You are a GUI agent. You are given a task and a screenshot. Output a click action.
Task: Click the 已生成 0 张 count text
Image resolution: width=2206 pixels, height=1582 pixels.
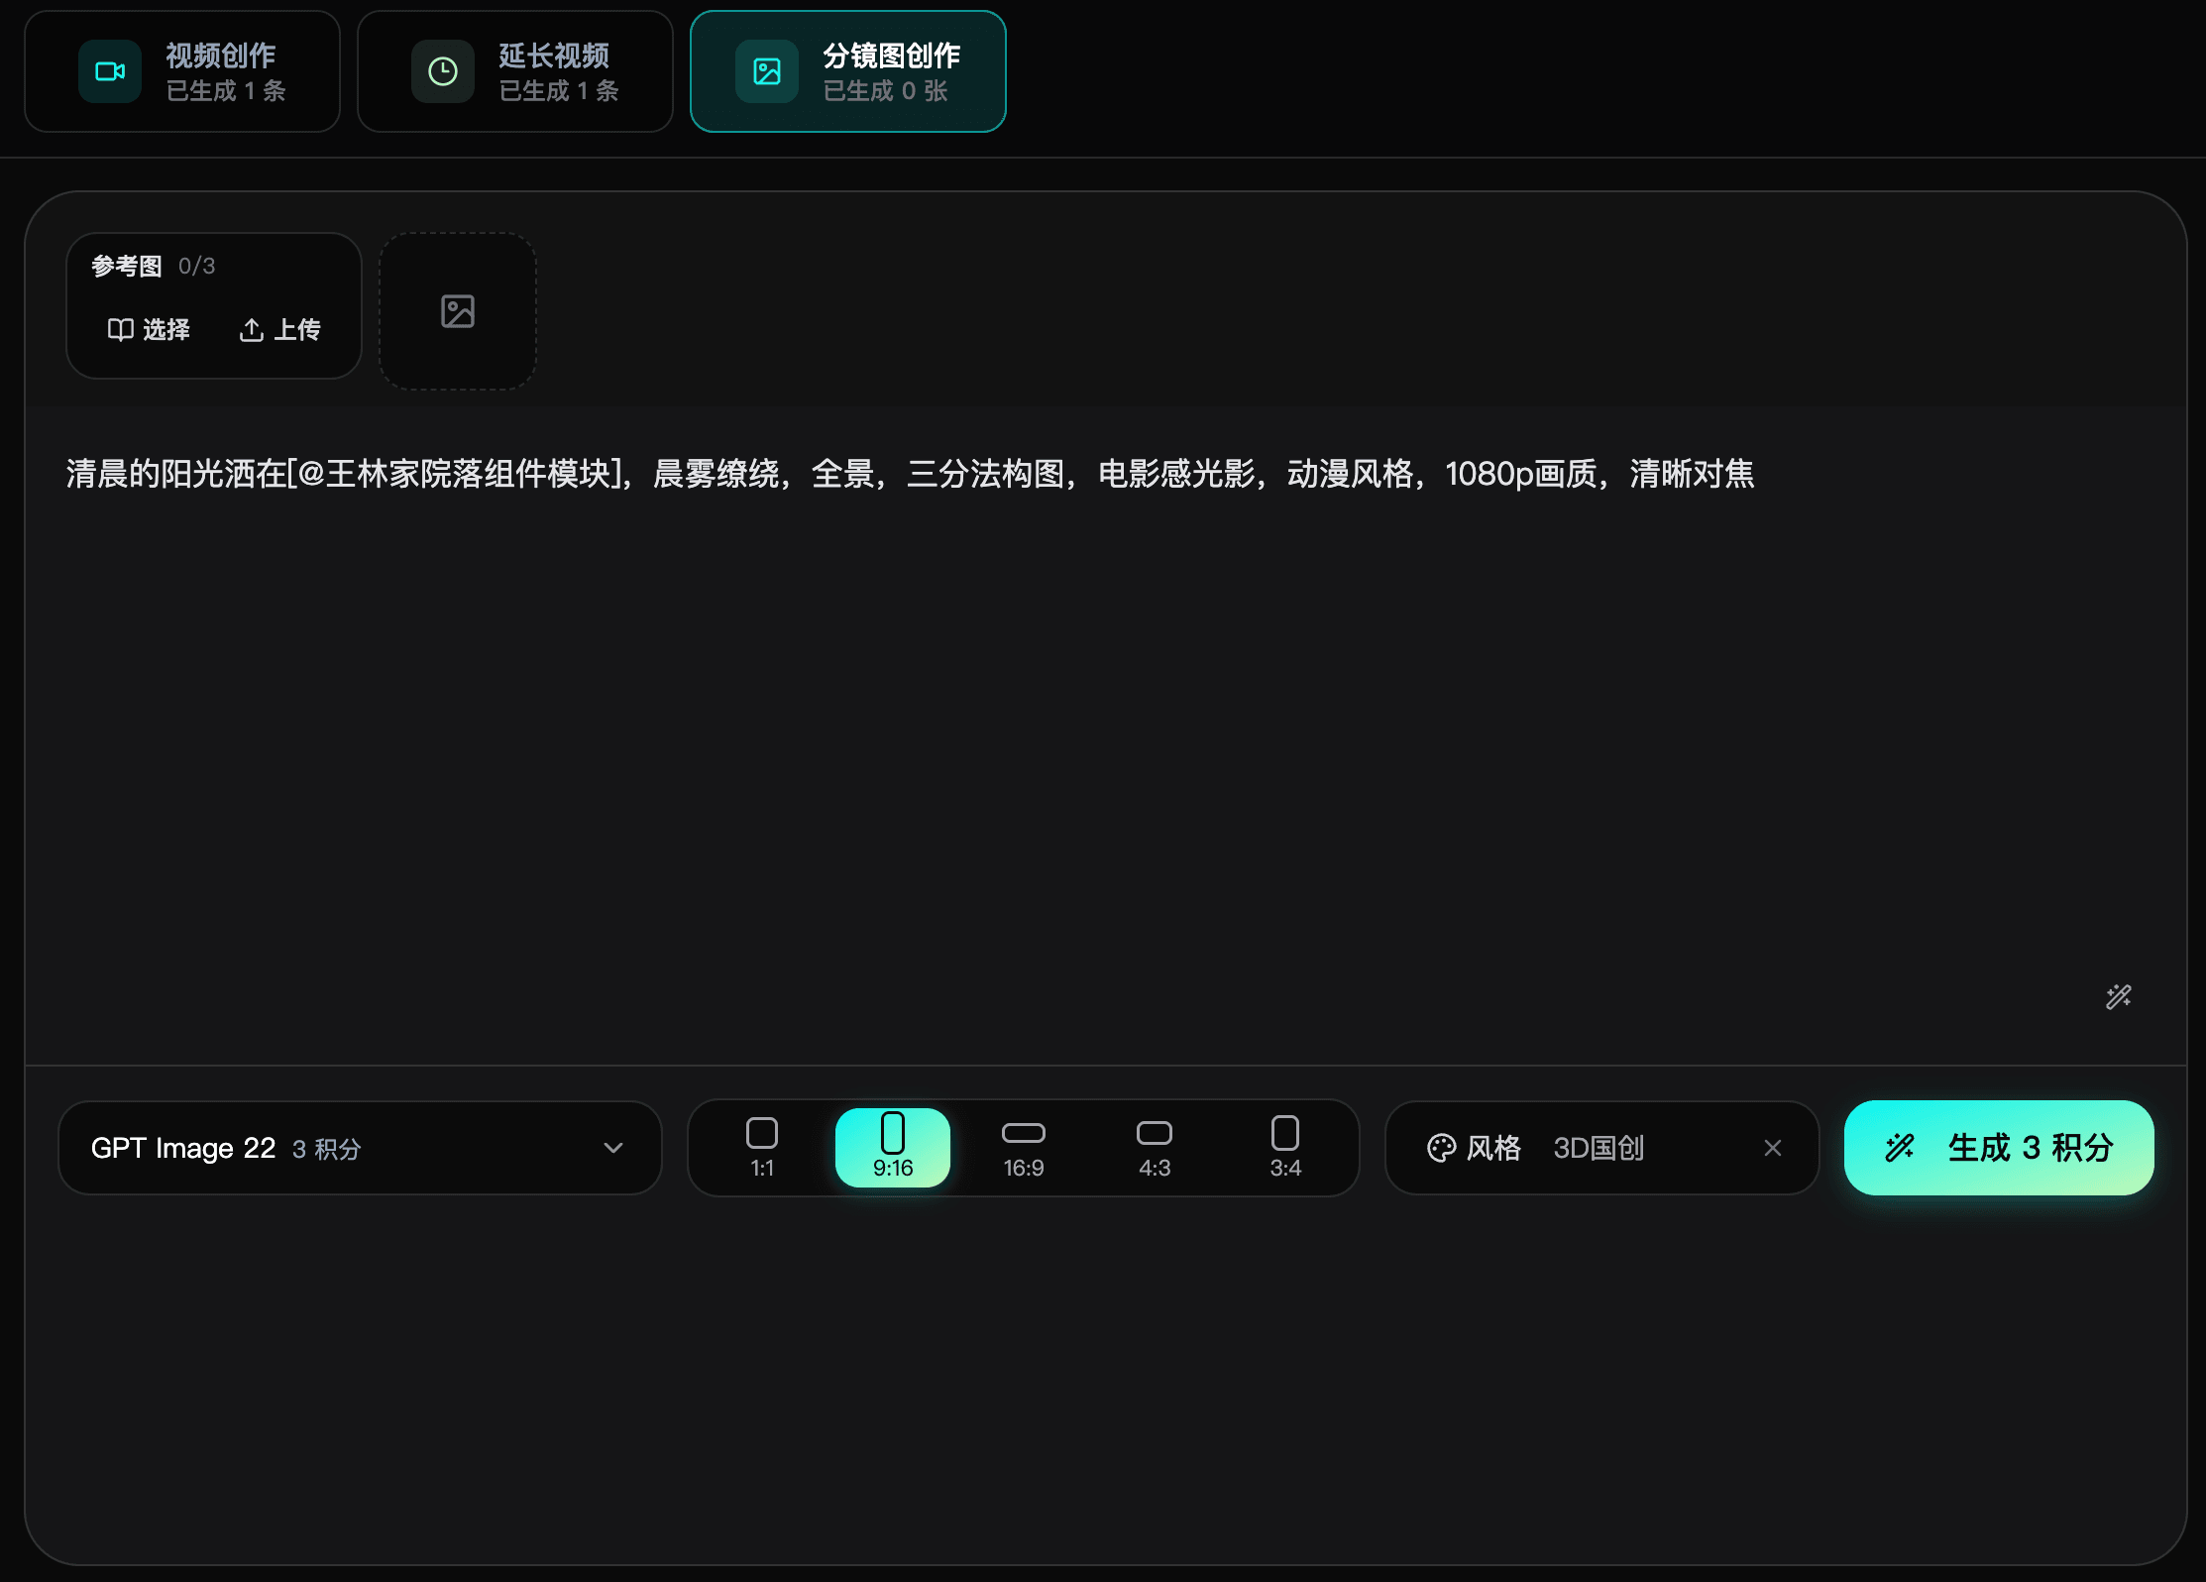(x=885, y=91)
